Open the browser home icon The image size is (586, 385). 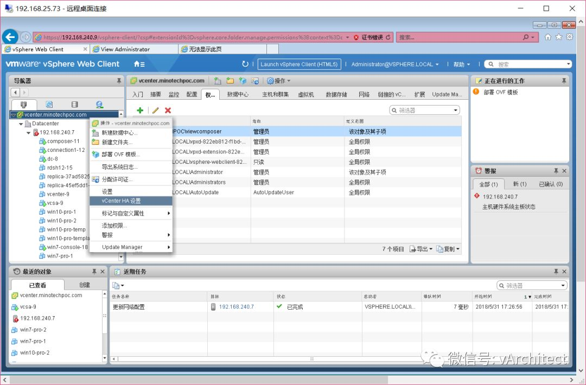click(x=548, y=37)
